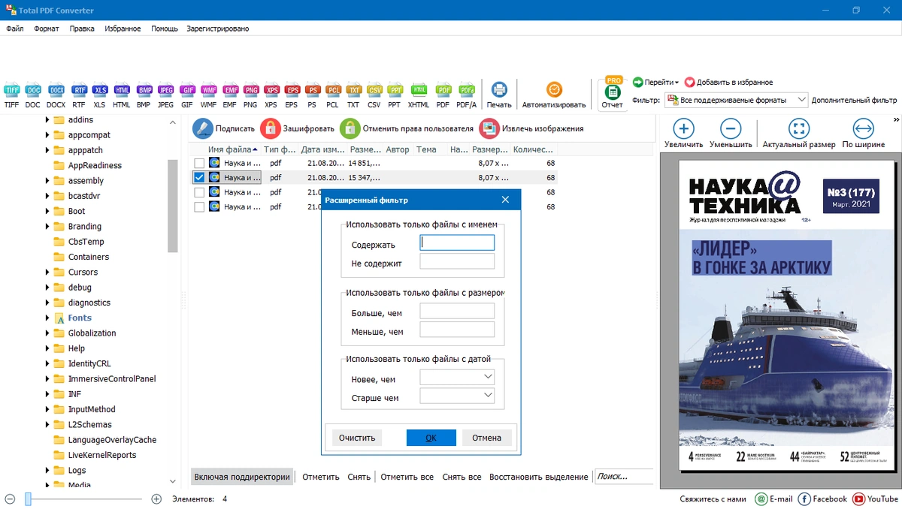Convert to RTF format icon
This screenshot has height=509, width=902.
[79, 90]
